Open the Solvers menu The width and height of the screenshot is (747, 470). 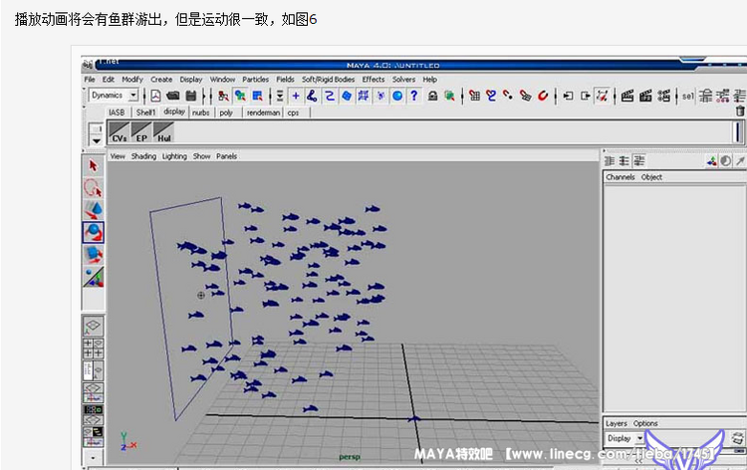(x=403, y=80)
